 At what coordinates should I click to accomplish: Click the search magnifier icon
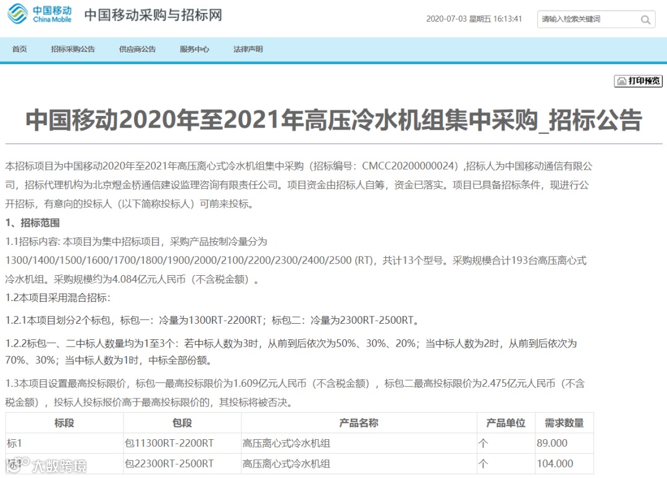[645, 20]
